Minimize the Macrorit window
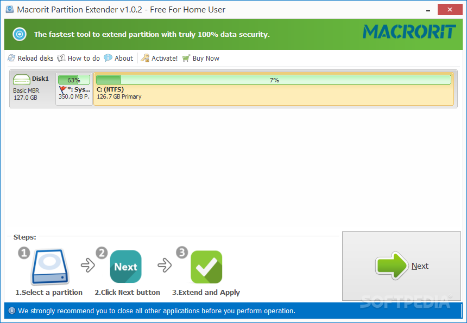The width and height of the screenshot is (467, 323). (428, 10)
